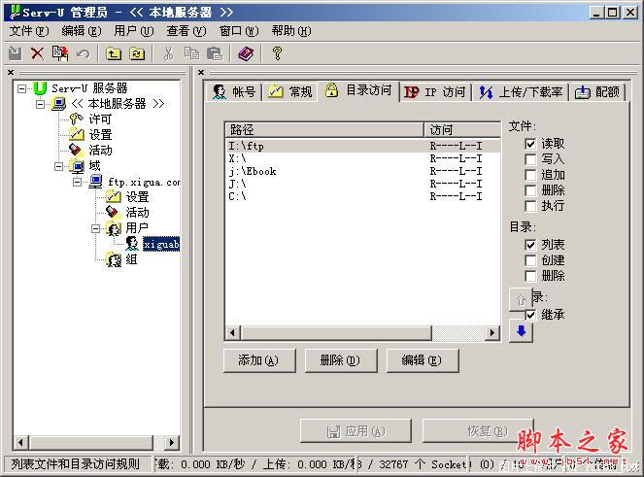Open the 查看(V) menu
This screenshot has width=644, height=477.
tap(186, 31)
